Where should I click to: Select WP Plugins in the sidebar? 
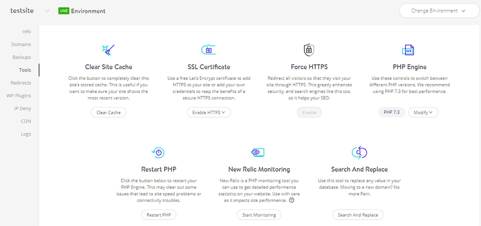(x=19, y=96)
